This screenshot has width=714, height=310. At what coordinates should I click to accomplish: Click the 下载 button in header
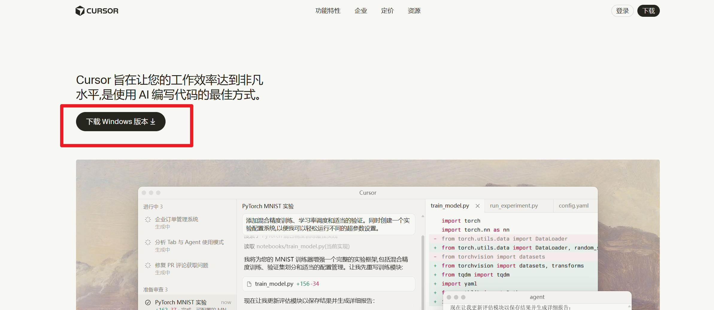(648, 11)
